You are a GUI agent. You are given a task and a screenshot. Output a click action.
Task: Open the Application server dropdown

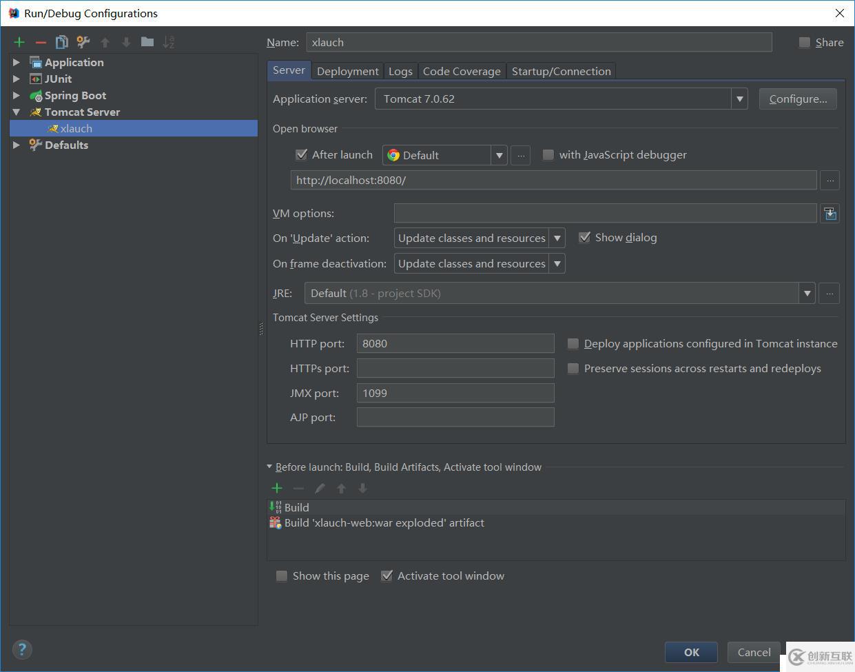[x=739, y=99]
